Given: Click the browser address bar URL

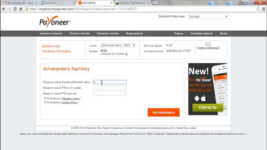Looking at the screenshot, I should point(83,9).
